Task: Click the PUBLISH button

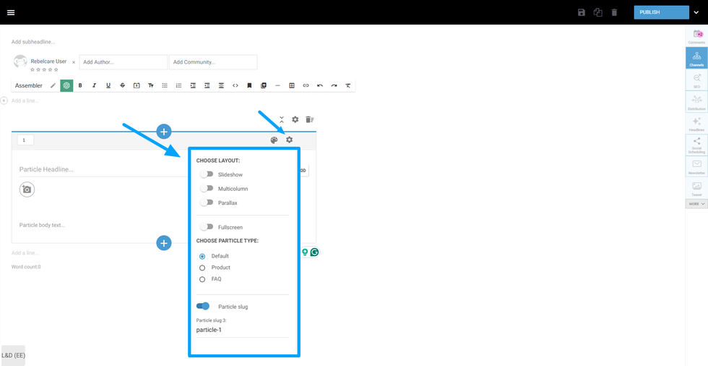Action: pos(660,12)
